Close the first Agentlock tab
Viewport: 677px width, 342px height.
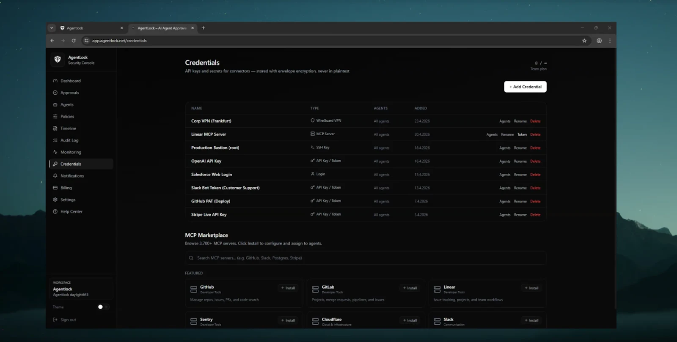tap(122, 28)
